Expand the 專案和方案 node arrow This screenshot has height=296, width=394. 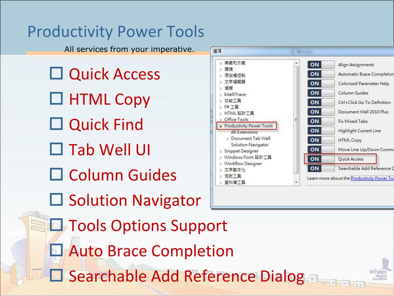point(220,64)
